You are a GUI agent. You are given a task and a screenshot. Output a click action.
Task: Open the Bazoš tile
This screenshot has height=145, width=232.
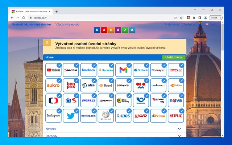106,85
